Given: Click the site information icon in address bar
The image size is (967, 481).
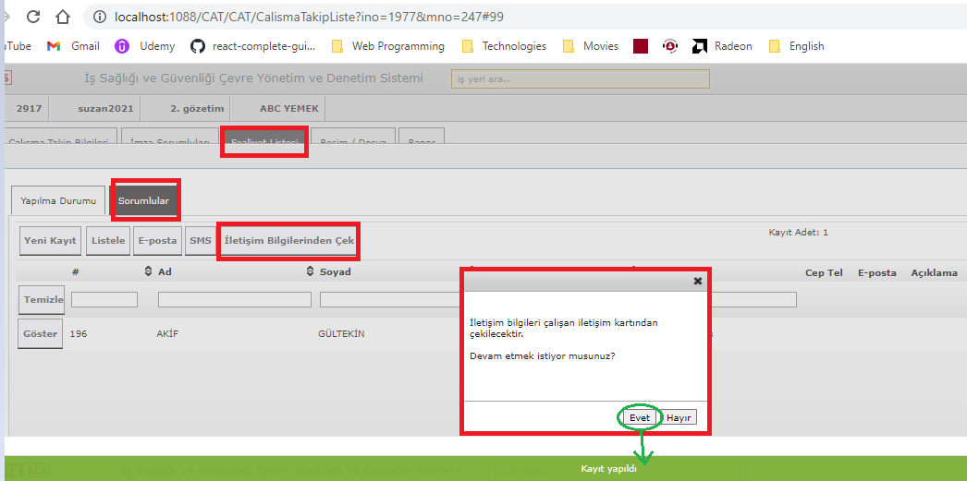Looking at the screenshot, I should pyautogui.click(x=99, y=17).
